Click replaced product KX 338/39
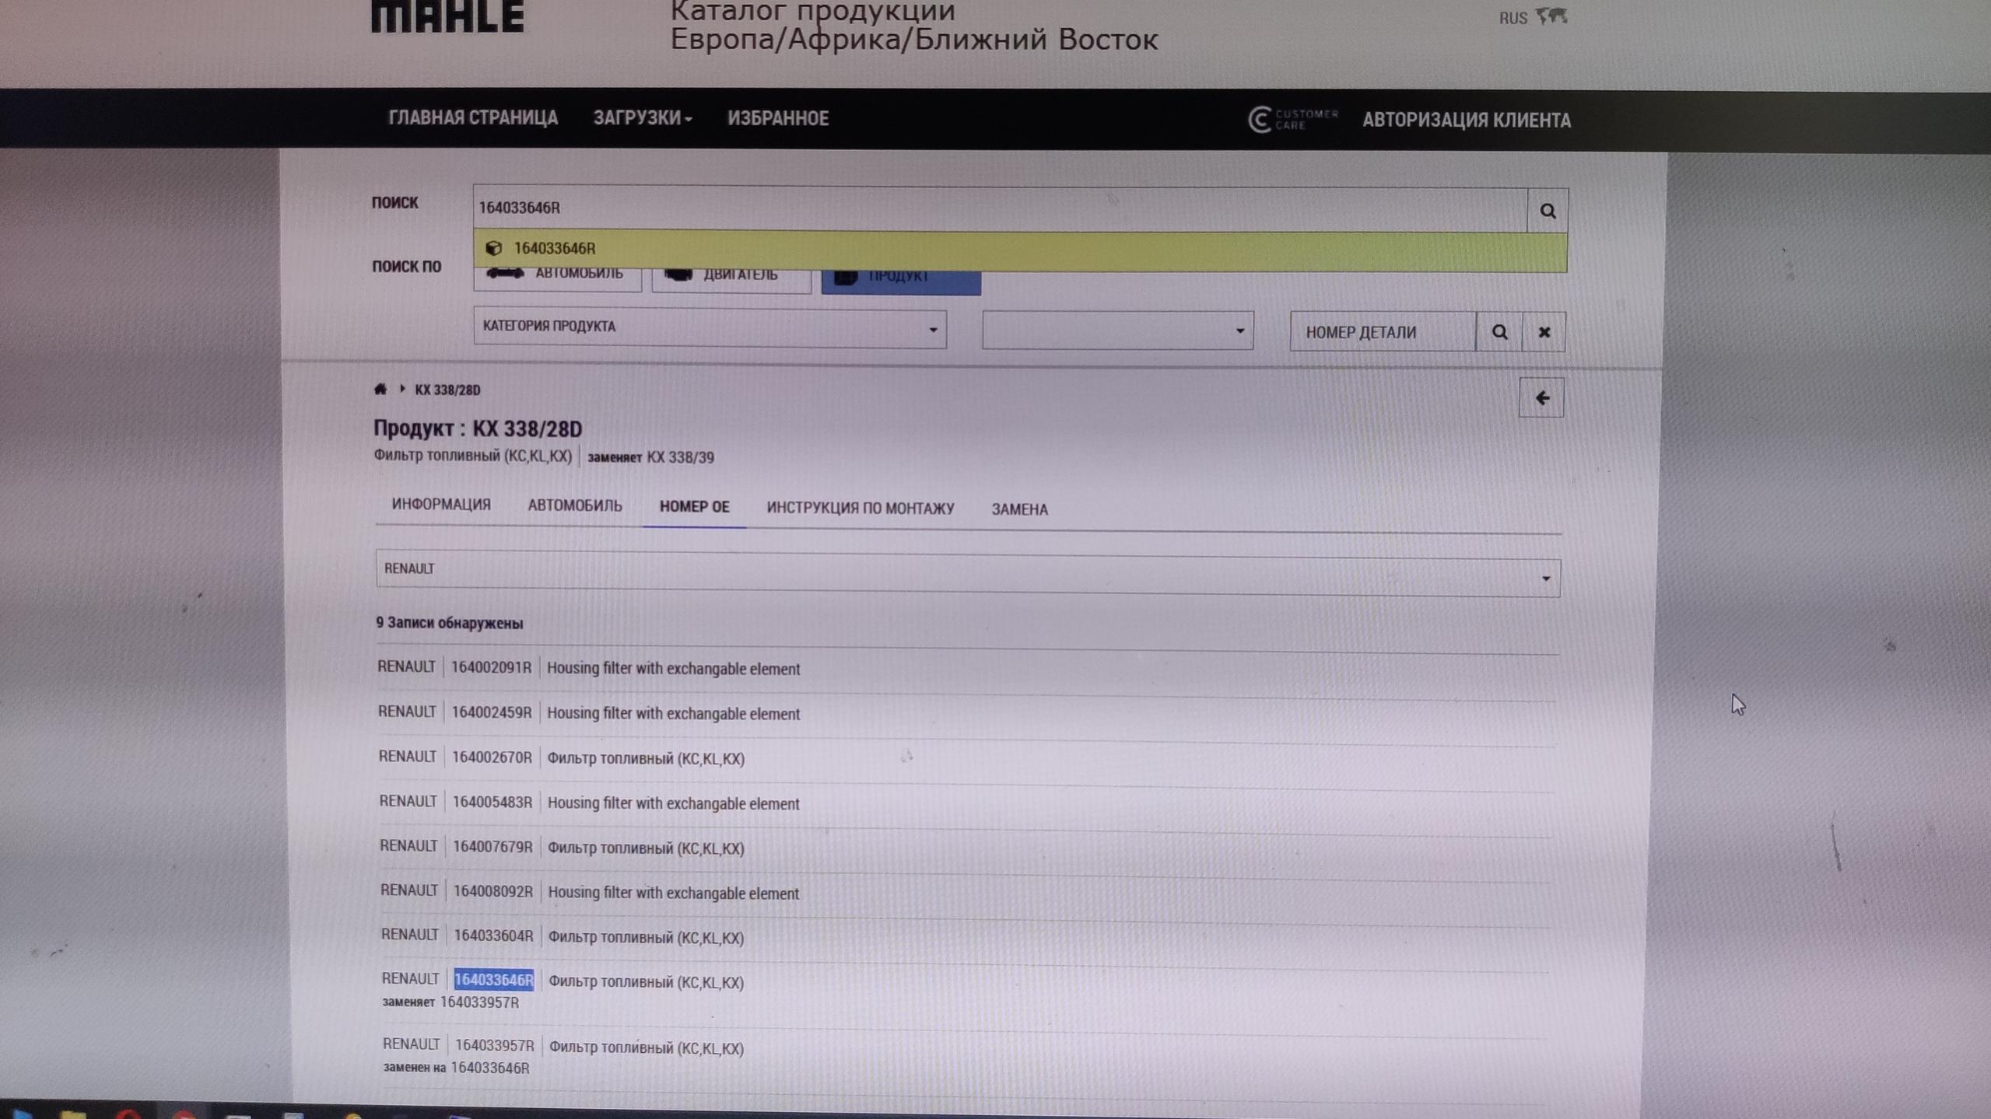This screenshot has height=1119, width=1991. tap(680, 457)
